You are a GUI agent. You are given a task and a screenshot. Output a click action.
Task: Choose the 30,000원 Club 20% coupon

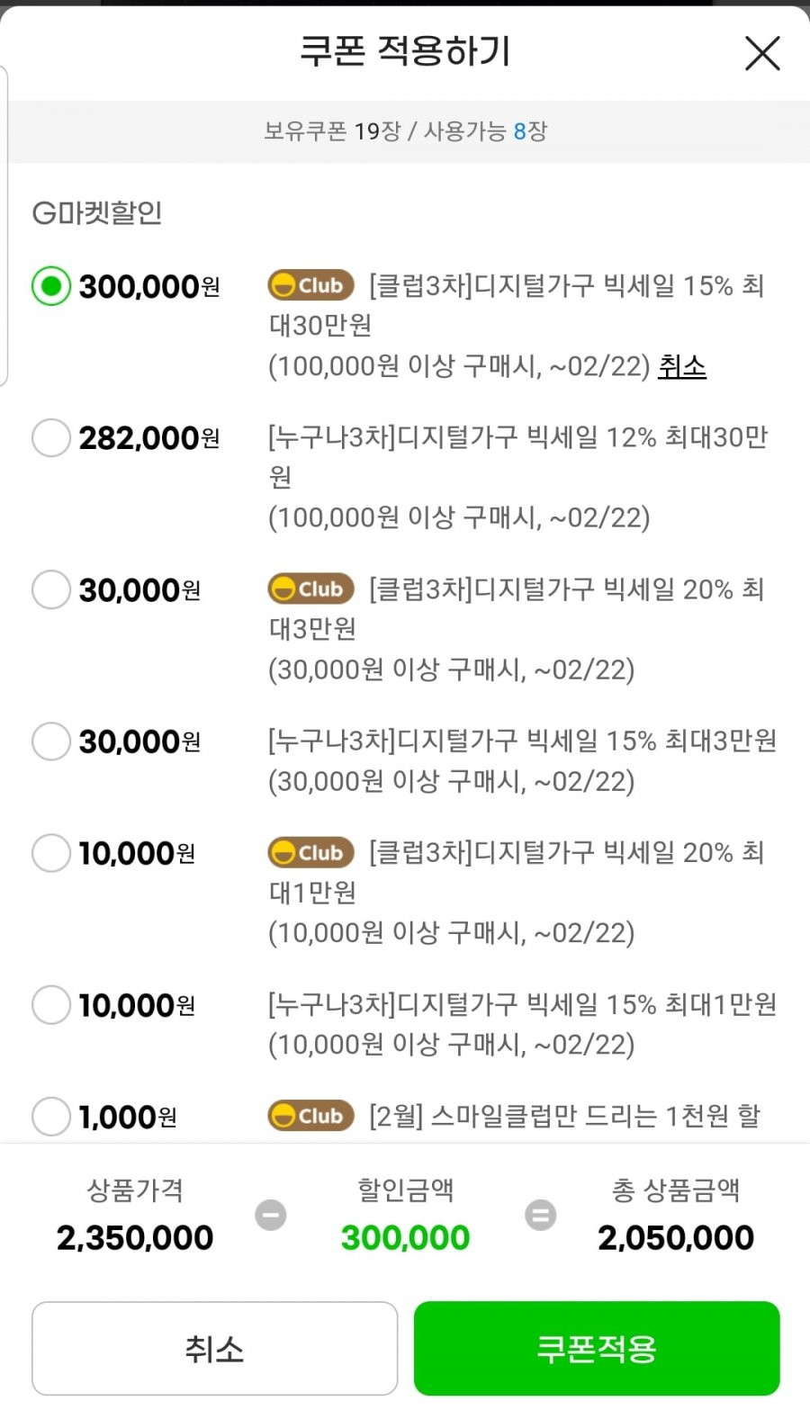(x=51, y=590)
